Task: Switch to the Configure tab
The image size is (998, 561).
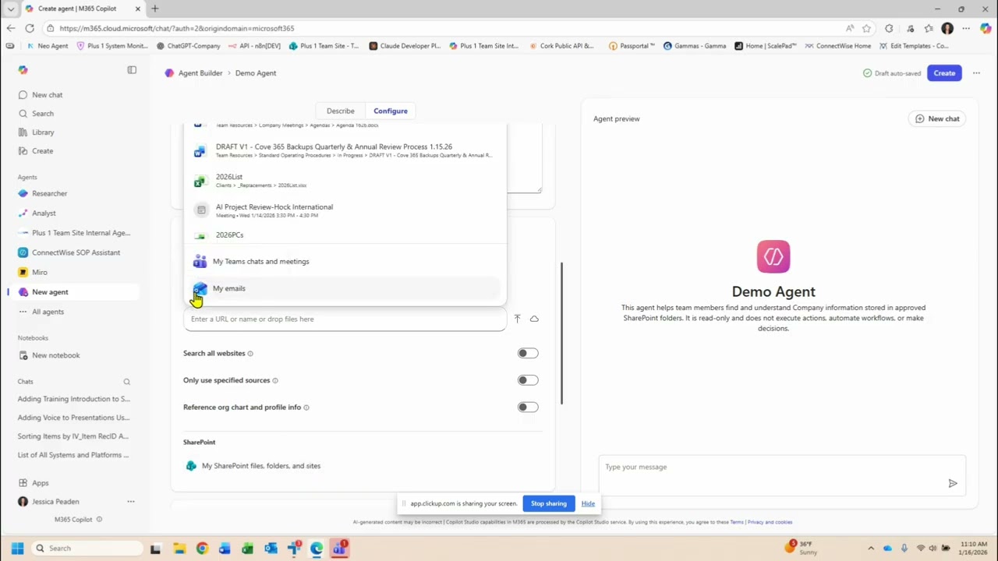Action: [x=391, y=111]
